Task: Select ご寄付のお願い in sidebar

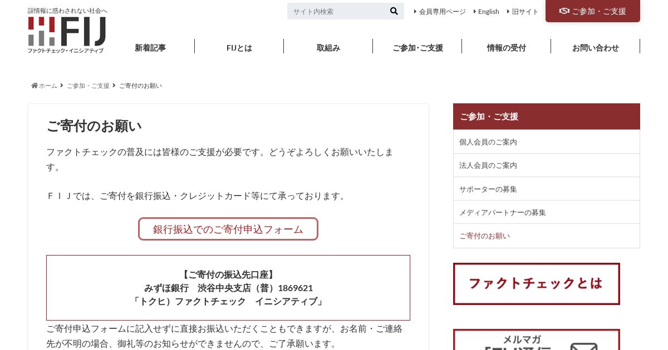Action: tap(547, 236)
